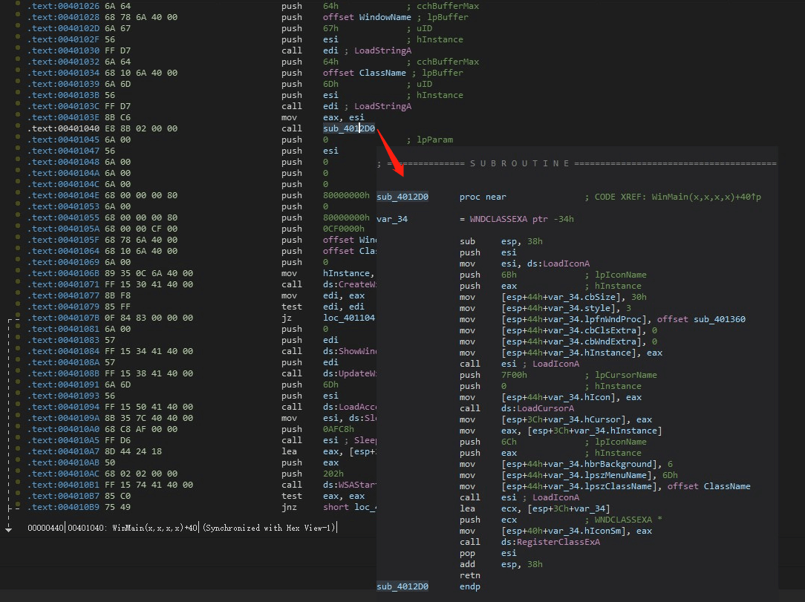This screenshot has width=805, height=602.
Task: Click test operand edi, edi
Action: (x=343, y=307)
